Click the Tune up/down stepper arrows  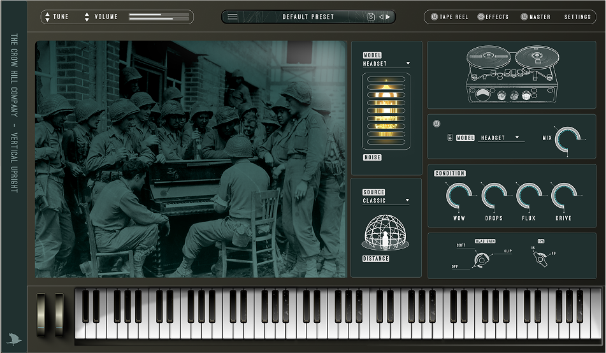tap(47, 17)
